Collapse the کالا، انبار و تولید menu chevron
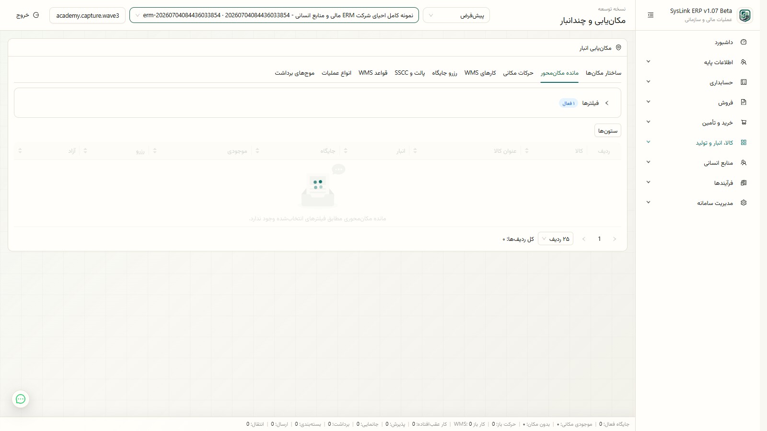Viewport: 767px width, 431px height. [648, 142]
